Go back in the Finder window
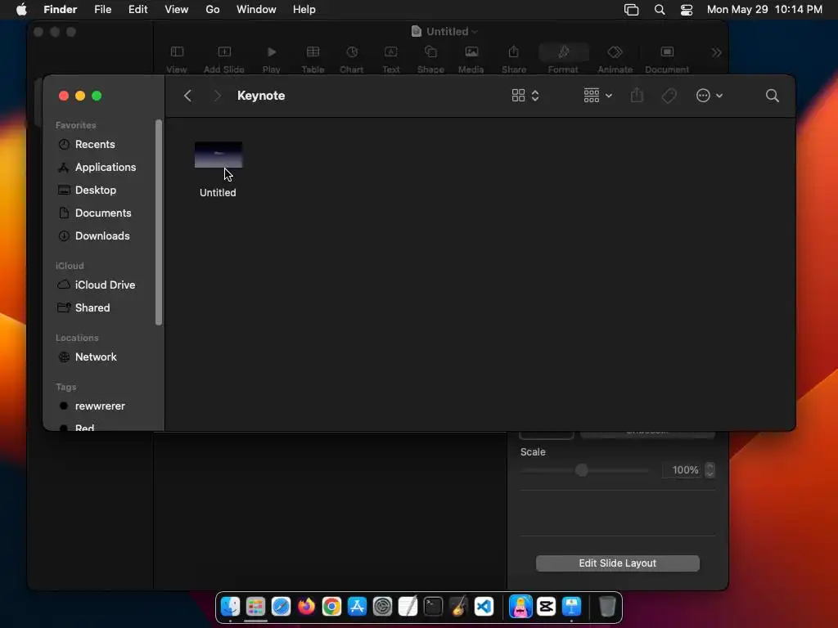Image resolution: width=838 pixels, height=628 pixels. tap(187, 96)
